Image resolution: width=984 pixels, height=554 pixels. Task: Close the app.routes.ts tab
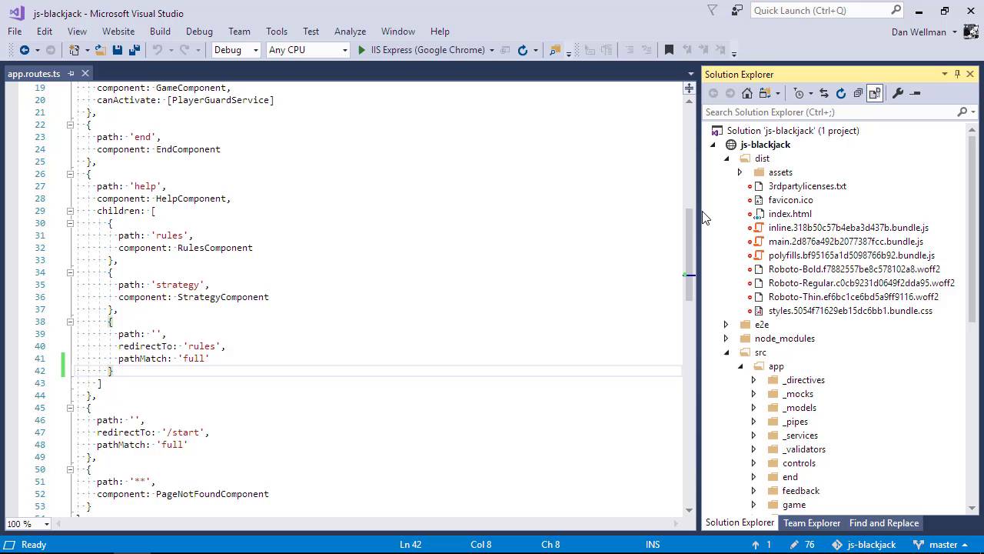point(85,74)
